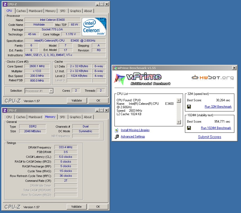Open About tab in top CPU-Z window

click(x=88, y=11)
